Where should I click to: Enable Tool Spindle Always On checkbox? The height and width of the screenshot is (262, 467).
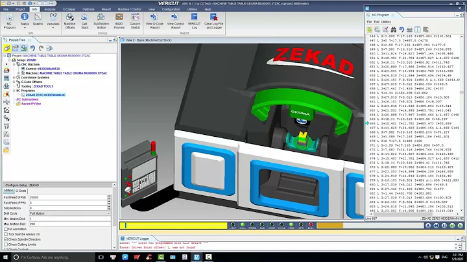(6, 234)
